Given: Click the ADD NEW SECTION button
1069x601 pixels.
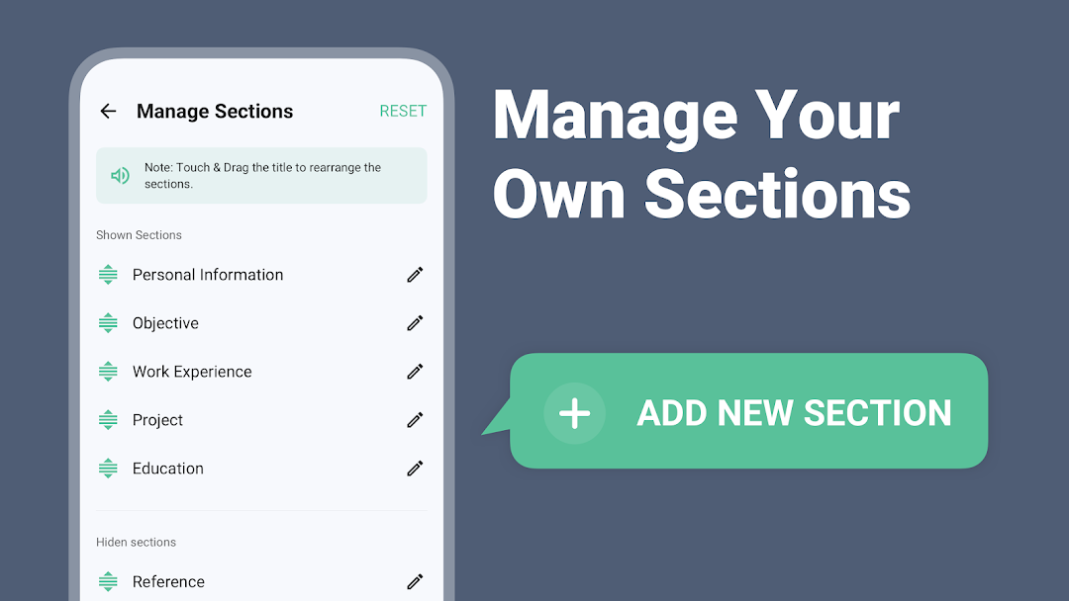Looking at the screenshot, I should coord(748,410).
